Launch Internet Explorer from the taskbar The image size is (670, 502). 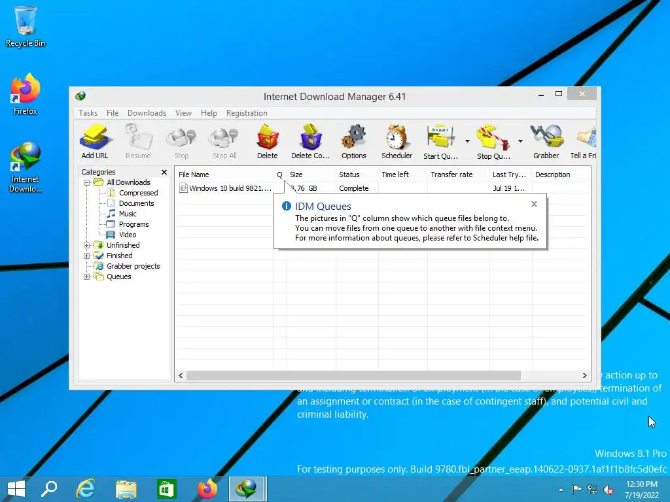tap(86, 489)
